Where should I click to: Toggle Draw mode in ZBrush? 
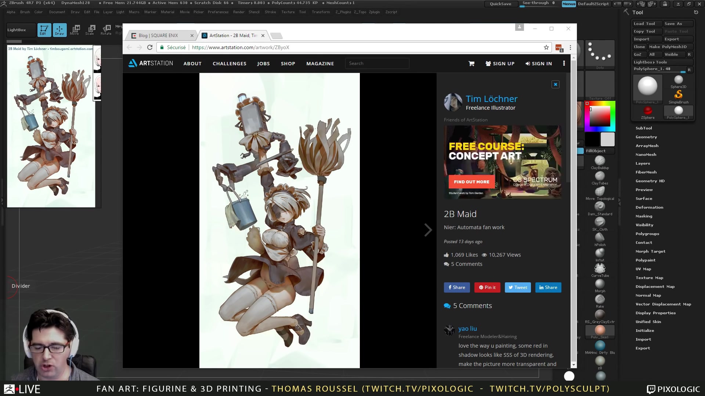59,30
